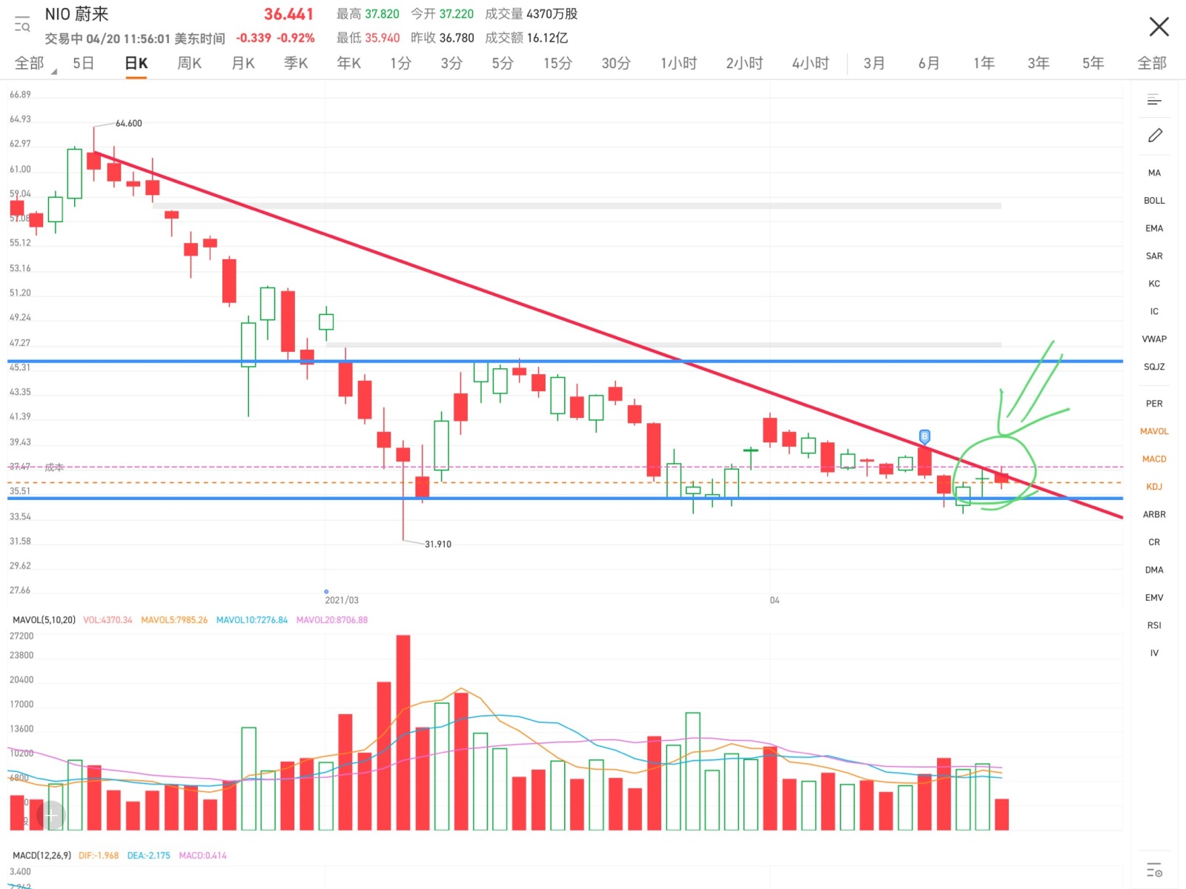
Task: Toggle the KDJ sub-indicator
Action: (x=1154, y=487)
